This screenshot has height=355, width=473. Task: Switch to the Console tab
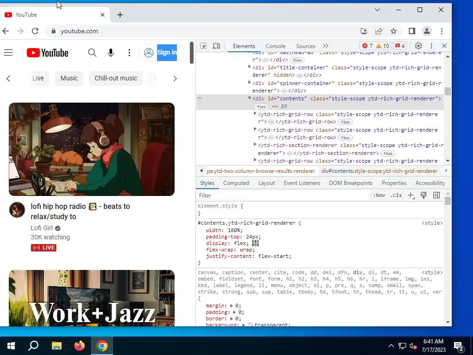coord(275,46)
